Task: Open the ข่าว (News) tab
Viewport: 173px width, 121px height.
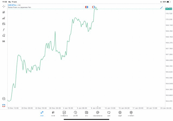Action: (86, 113)
